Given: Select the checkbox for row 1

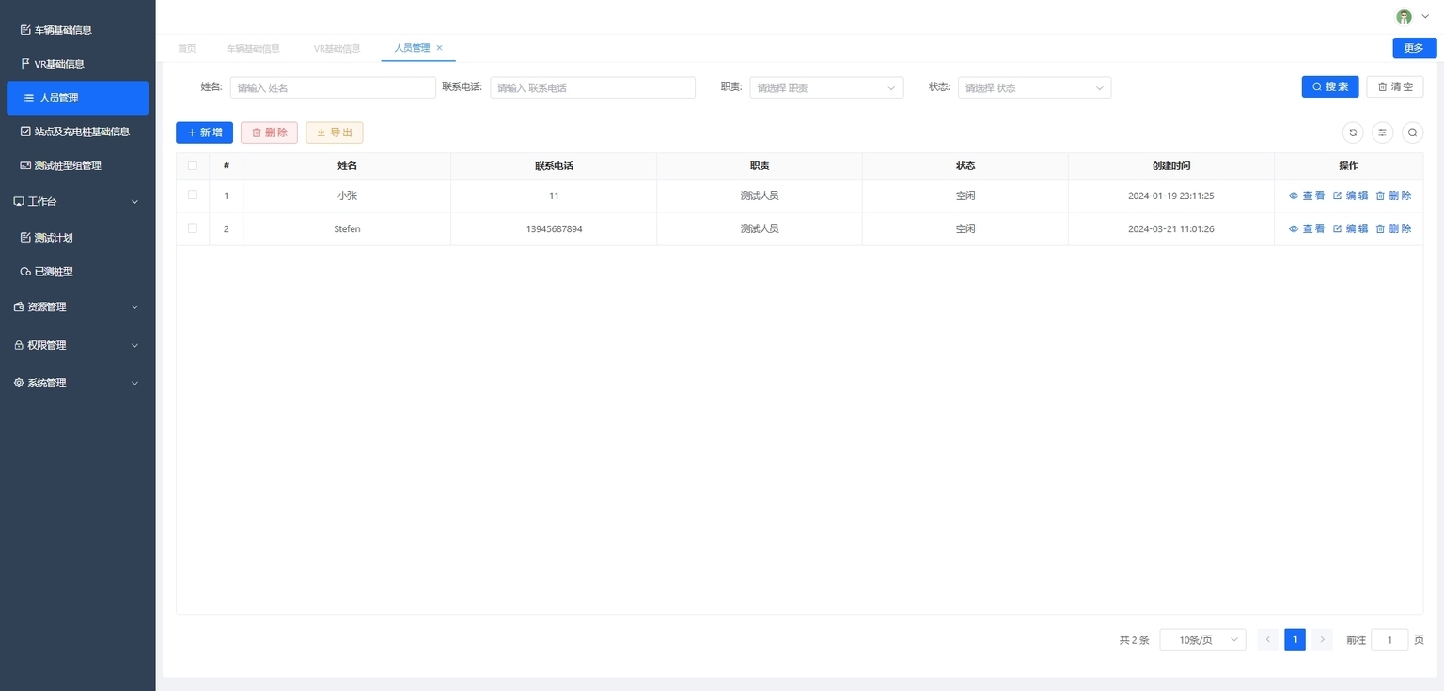Looking at the screenshot, I should [x=193, y=196].
